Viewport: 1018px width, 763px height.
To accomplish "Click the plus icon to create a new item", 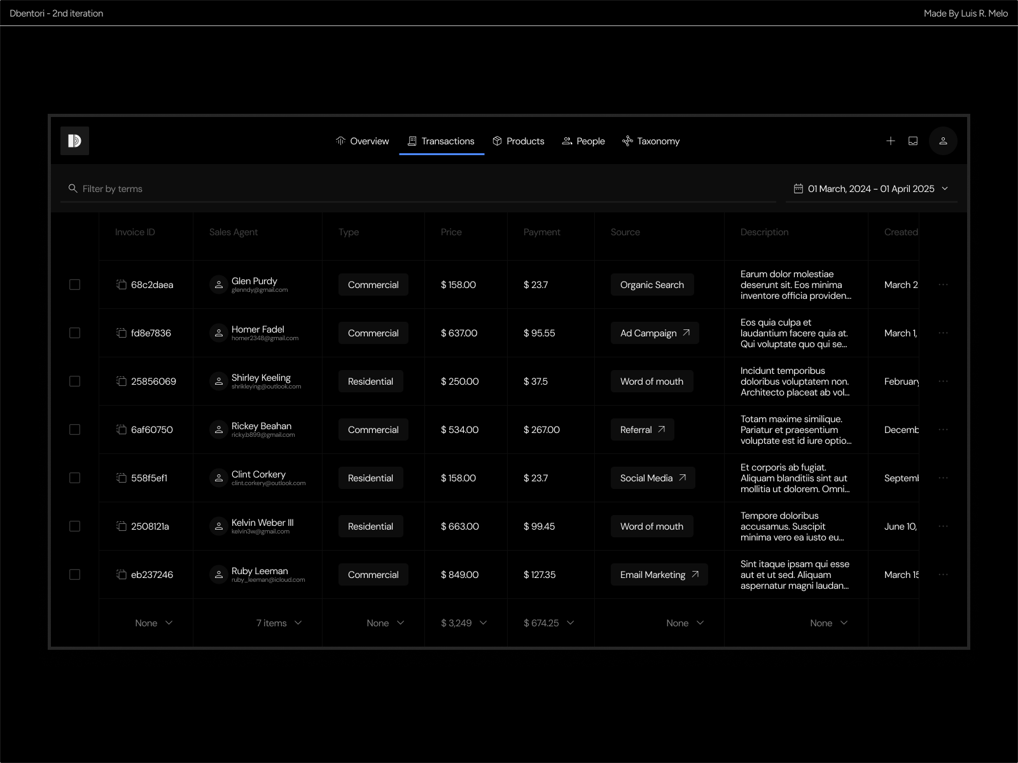I will coord(891,141).
